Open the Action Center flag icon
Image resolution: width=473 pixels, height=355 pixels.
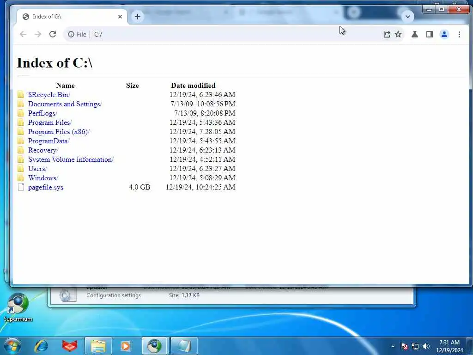point(404,346)
